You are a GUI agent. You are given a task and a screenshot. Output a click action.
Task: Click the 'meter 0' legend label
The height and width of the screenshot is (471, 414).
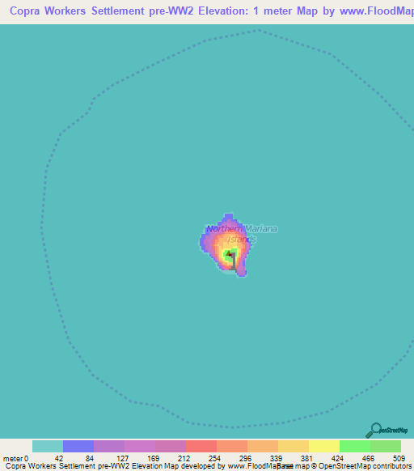pos(15,459)
